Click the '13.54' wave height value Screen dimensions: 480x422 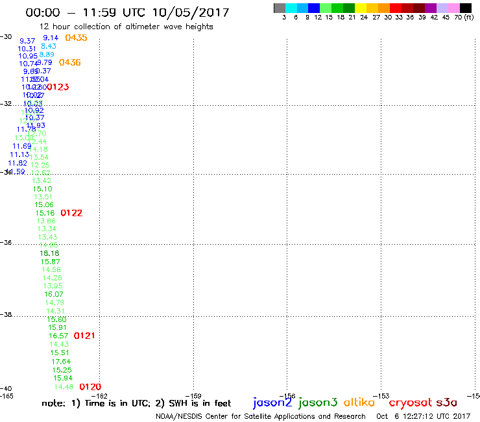[x=39, y=157]
